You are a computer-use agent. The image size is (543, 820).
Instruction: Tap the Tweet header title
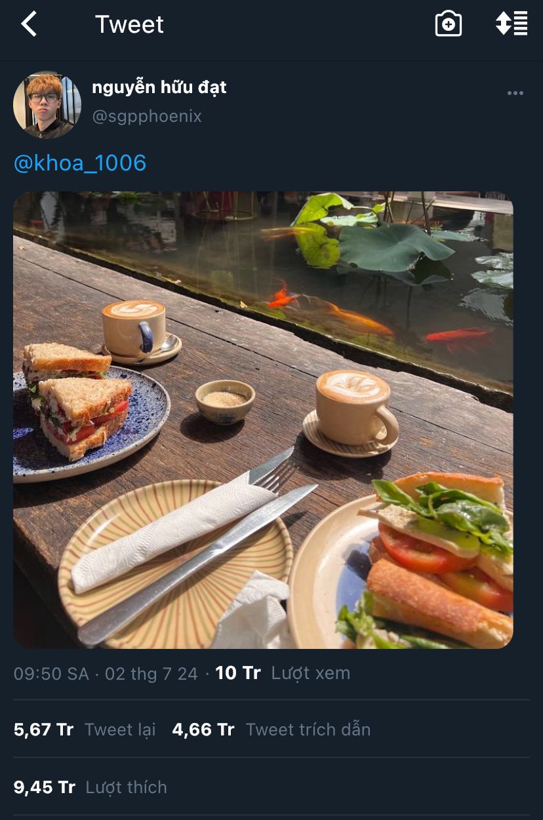pyautogui.click(x=129, y=25)
